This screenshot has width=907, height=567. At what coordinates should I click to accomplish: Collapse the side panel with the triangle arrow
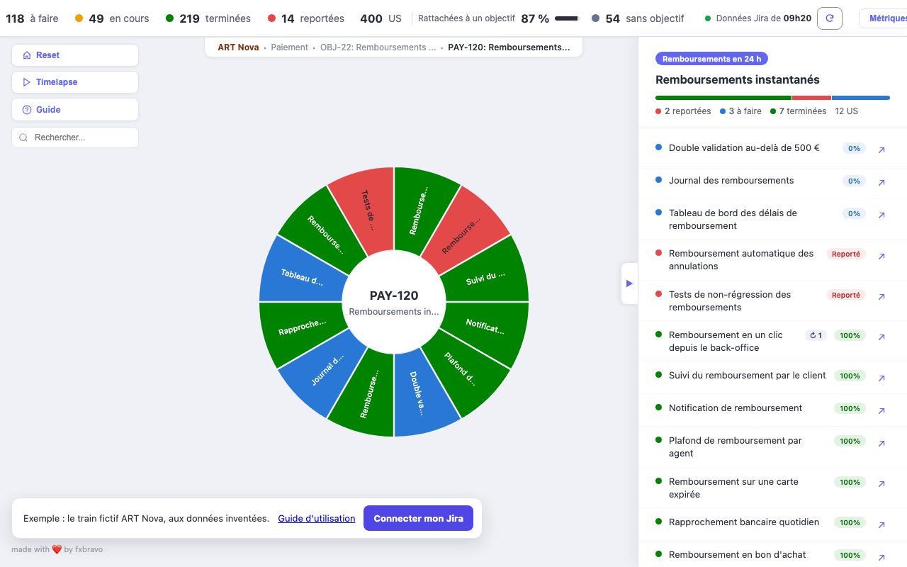click(629, 283)
